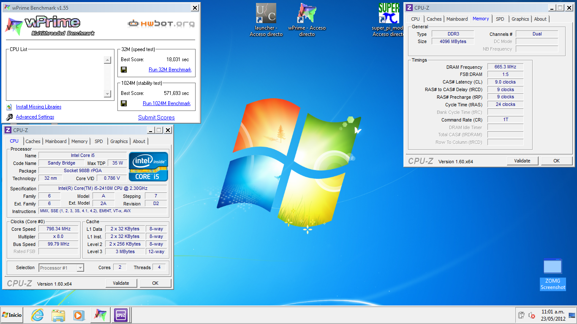This screenshot has width=577, height=324.
Task: Open Internet Explorer from the taskbar
Action: point(38,315)
